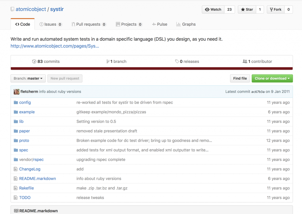The image size is (302, 214).
Task: Click the ChangeLog file icon
Action: pos(16,169)
